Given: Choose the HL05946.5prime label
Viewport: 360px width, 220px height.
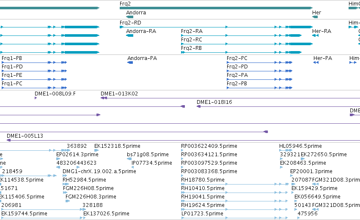Looking at the screenshot, I should coord(300,146).
